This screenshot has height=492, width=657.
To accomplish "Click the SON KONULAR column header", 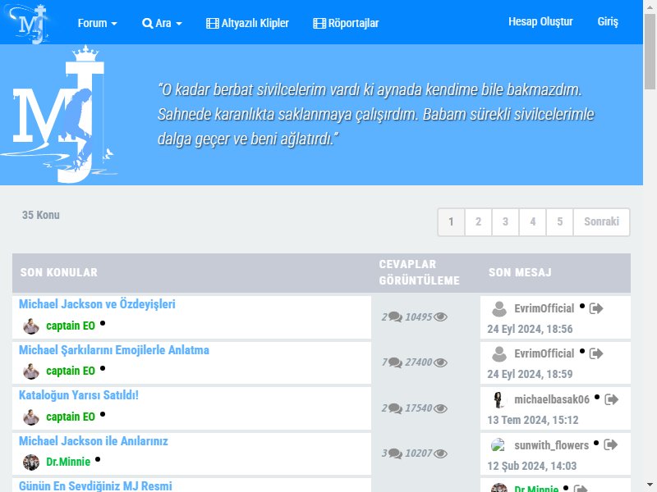I will pyautogui.click(x=59, y=272).
